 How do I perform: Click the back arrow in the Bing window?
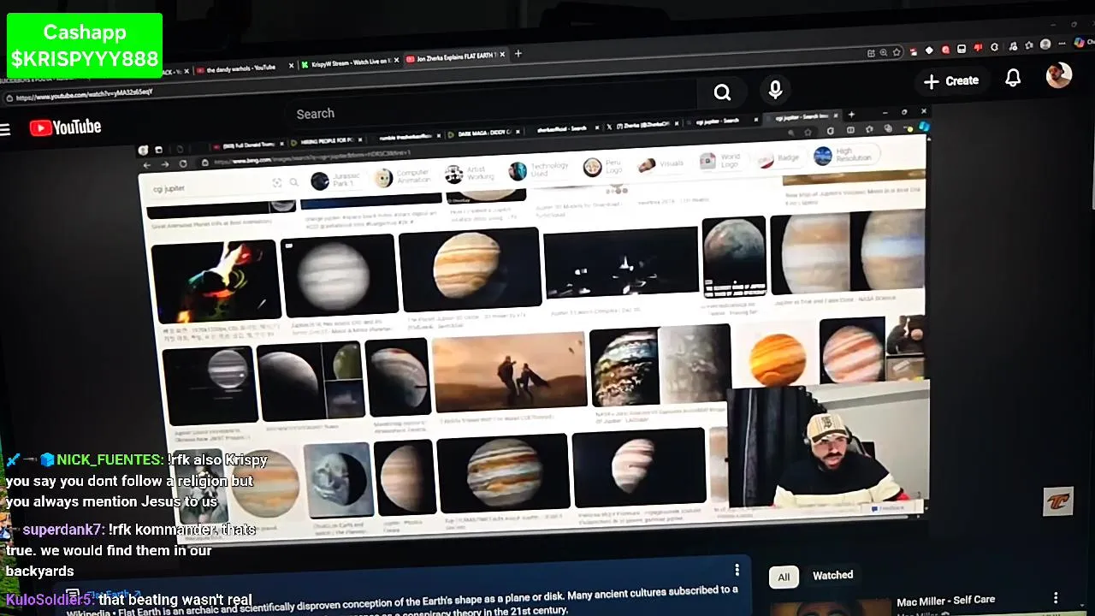point(147,164)
